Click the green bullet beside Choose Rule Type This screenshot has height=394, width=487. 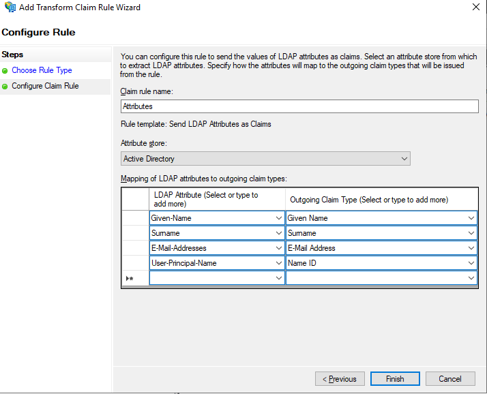click(x=5, y=71)
